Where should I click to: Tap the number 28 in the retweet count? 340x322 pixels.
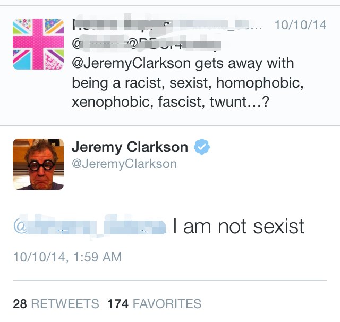pos(20,304)
